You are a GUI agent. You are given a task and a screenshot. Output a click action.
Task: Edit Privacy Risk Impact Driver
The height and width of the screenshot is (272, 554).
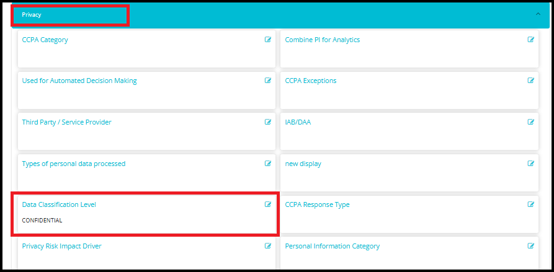(x=268, y=246)
